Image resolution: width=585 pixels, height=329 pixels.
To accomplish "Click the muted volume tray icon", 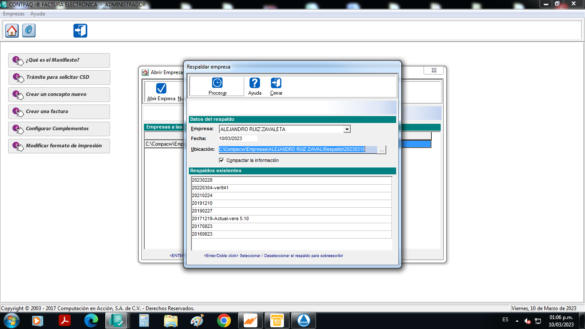I will [x=528, y=321].
